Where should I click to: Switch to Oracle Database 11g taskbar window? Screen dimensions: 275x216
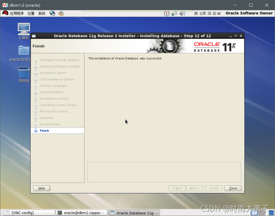(134, 213)
